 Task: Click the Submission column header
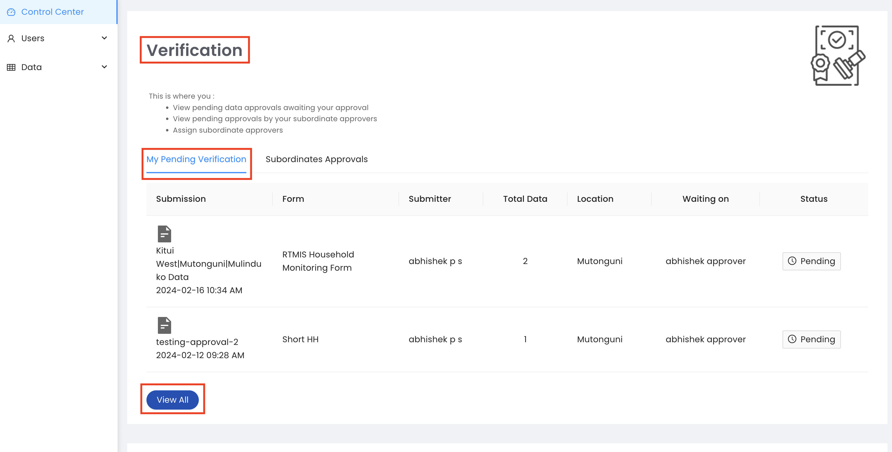coord(181,199)
